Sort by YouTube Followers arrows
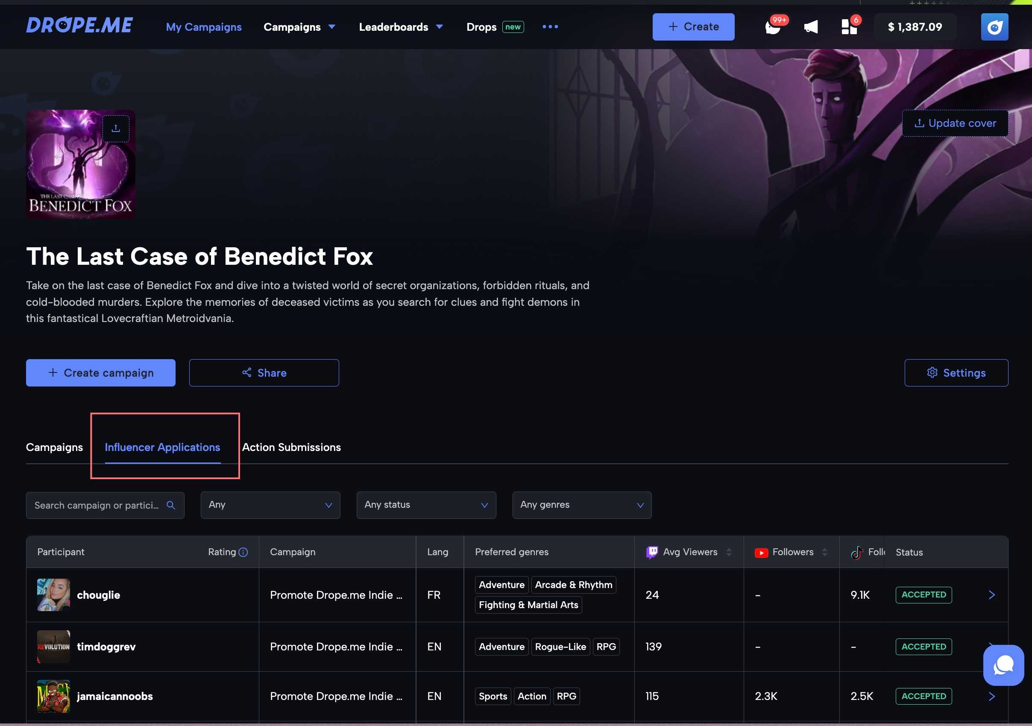Image resolution: width=1032 pixels, height=726 pixels. point(825,552)
